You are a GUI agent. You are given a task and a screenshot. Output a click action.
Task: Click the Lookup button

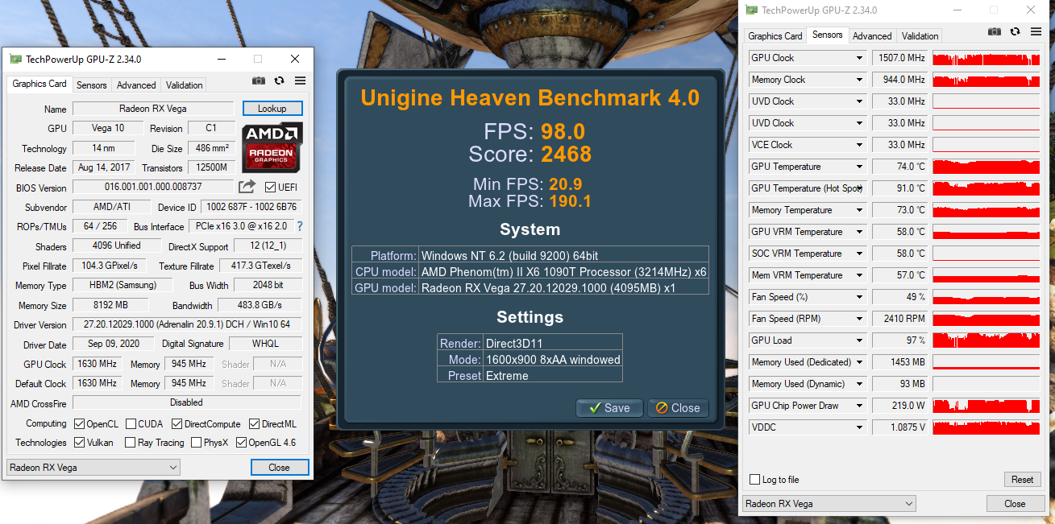tap(272, 108)
